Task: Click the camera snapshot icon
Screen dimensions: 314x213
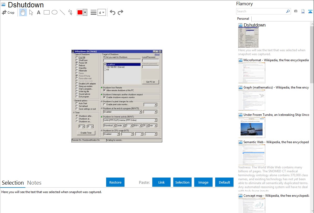Action: pos(296,11)
